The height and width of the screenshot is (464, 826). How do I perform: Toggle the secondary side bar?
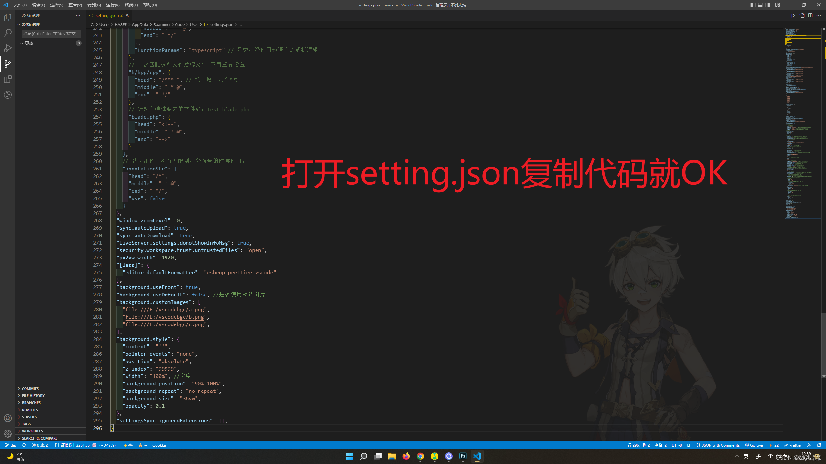point(767,5)
